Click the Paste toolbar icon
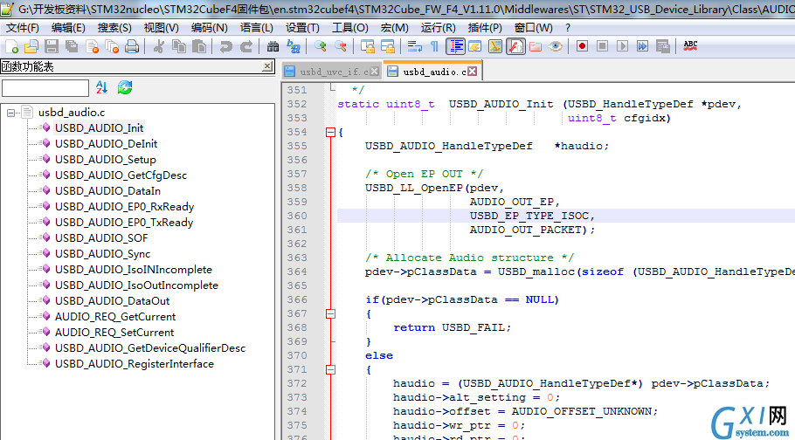 [199, 46]
